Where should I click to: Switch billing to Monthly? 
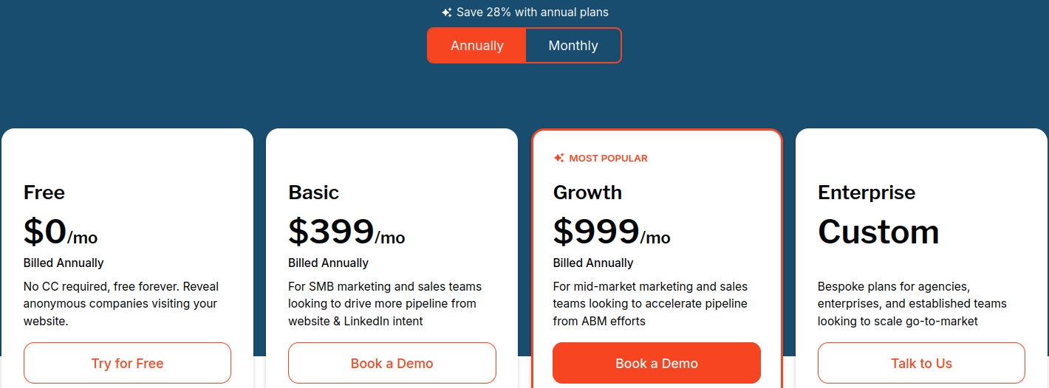[x=573, y=46]
